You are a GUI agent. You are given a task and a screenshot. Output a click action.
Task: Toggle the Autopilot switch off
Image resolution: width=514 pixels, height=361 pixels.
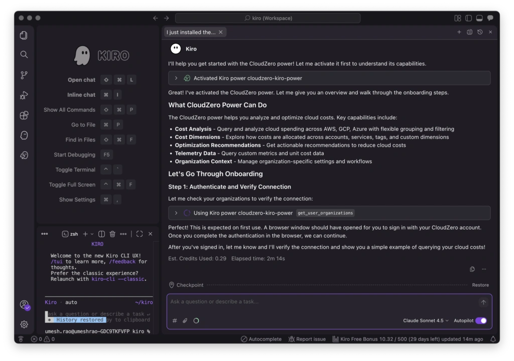pos(481,320)
